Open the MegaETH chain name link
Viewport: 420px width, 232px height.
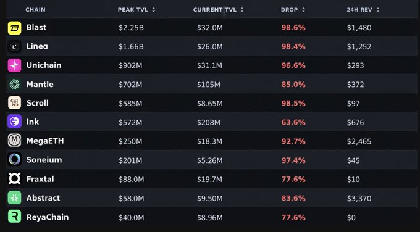click(x=45, y=141)
